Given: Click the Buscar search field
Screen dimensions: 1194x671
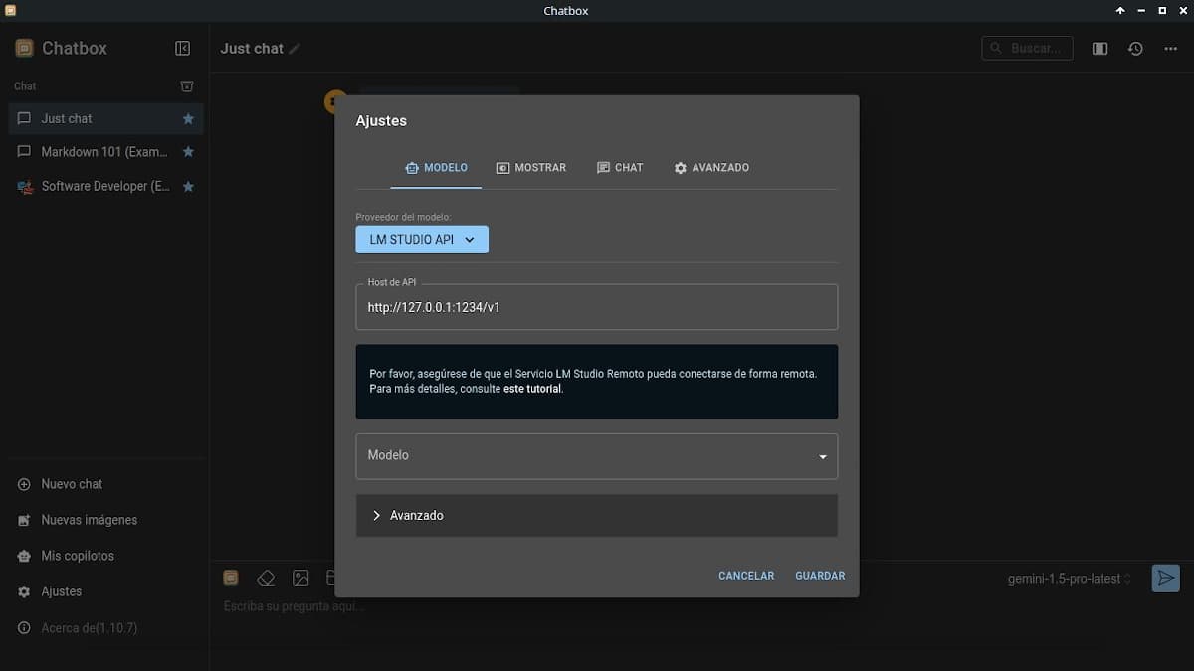Looking at the screenshot, I should point(1027,48).
